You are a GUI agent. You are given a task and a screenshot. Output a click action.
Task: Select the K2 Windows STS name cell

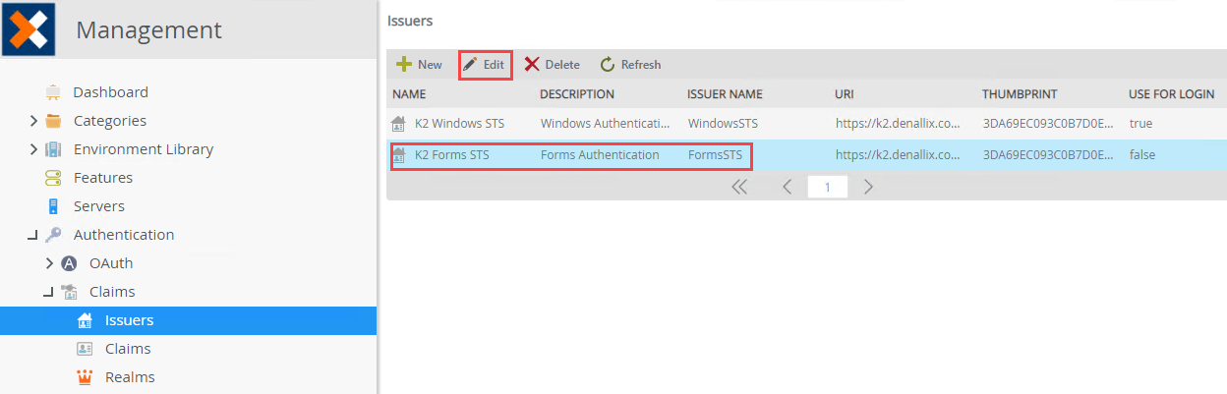tap(461, 124)
